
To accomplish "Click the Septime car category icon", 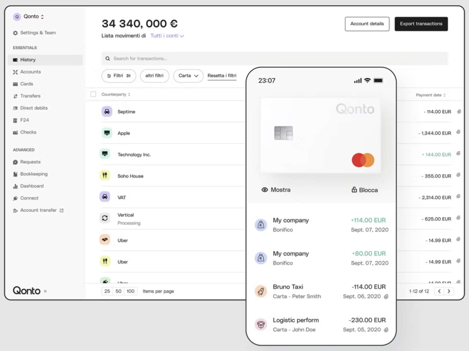I will pyautogui.click(x=107, y=111).
